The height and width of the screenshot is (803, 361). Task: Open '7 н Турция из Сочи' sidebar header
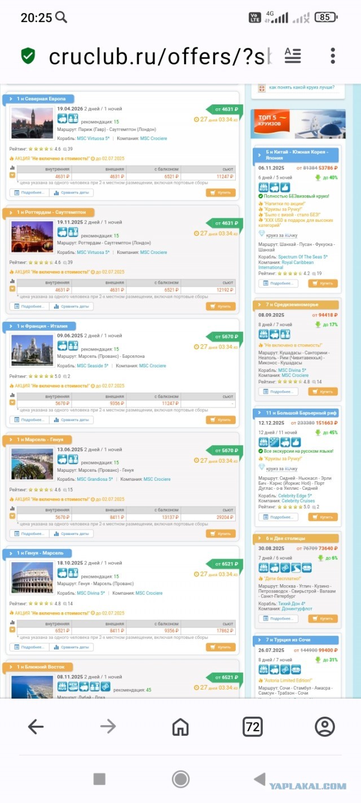pyautogui.click(x=296, y=640)
